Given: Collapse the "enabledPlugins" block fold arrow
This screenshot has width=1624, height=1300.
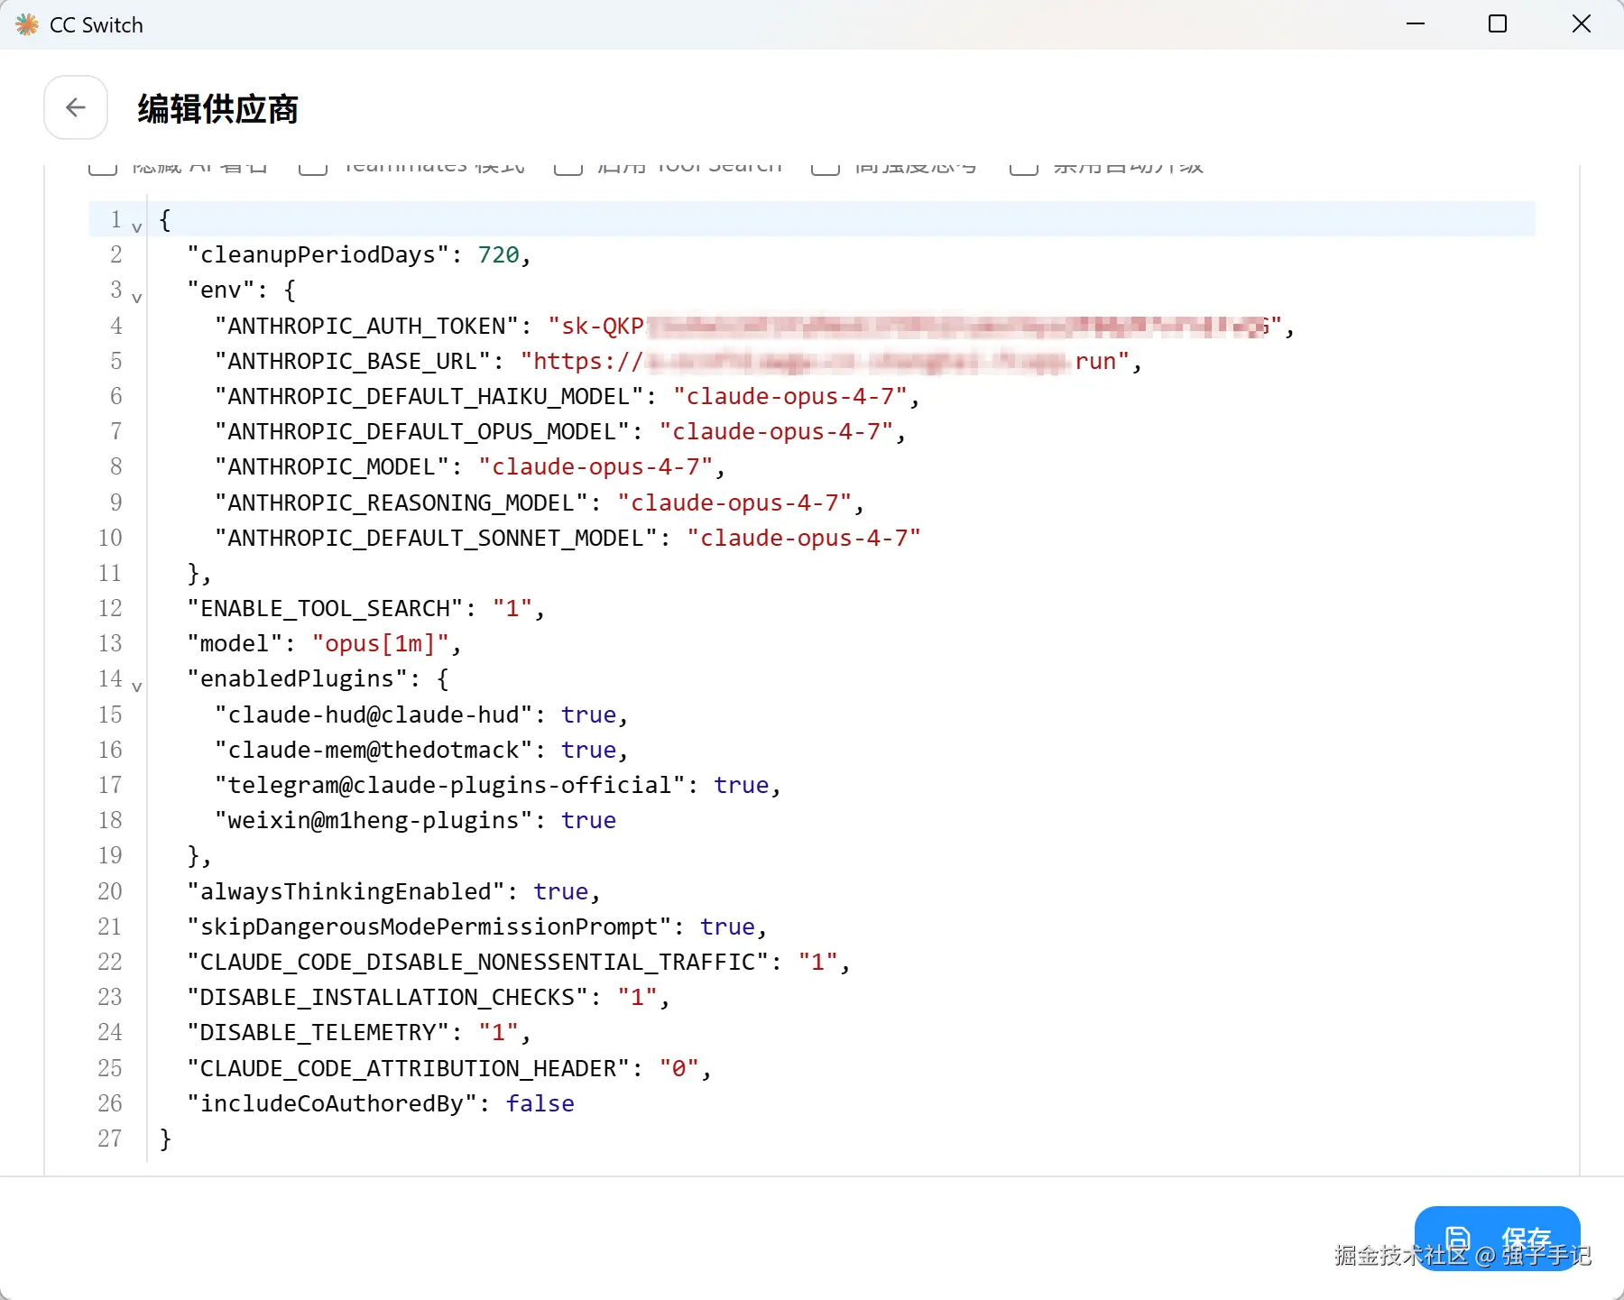Looking at the screenshot, I should [137, 687].
